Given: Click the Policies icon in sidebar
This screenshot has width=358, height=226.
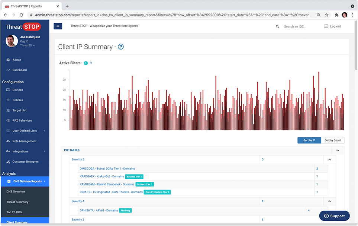Looking at the screenshot, I should [8, 100].
